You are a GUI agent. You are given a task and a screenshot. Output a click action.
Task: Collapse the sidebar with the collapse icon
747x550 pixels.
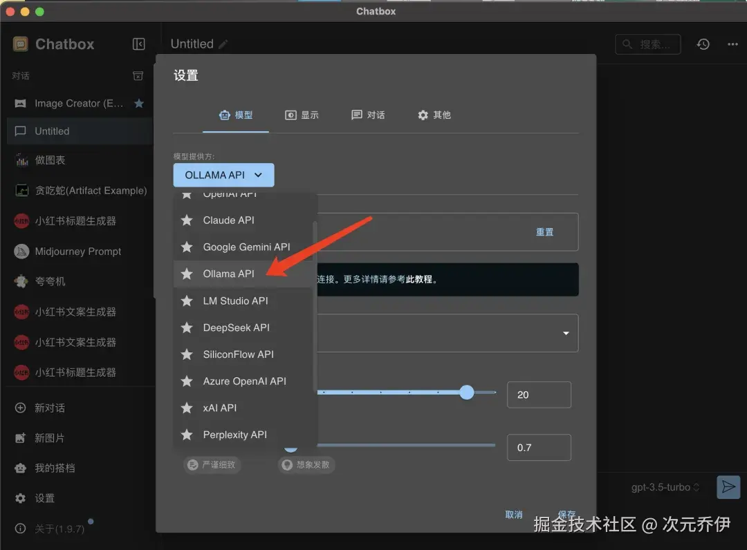click(x=138, y=44)
